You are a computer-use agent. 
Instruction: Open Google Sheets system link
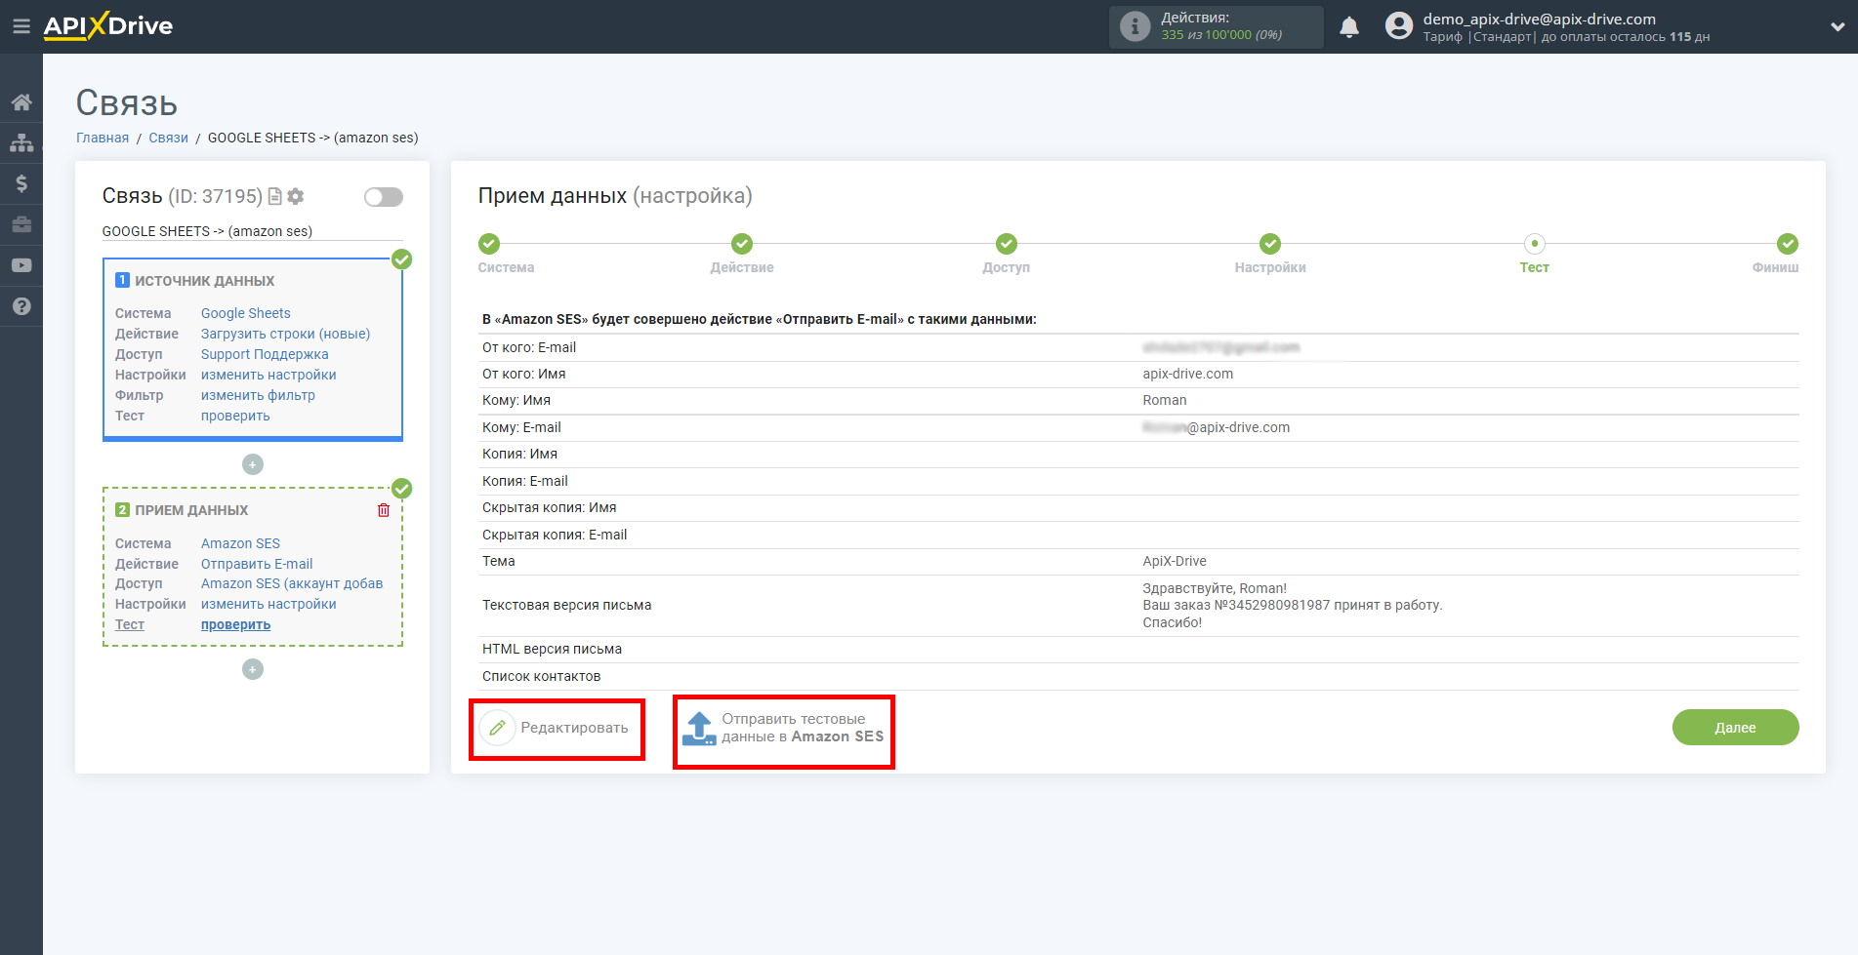(x=246, y=313)
